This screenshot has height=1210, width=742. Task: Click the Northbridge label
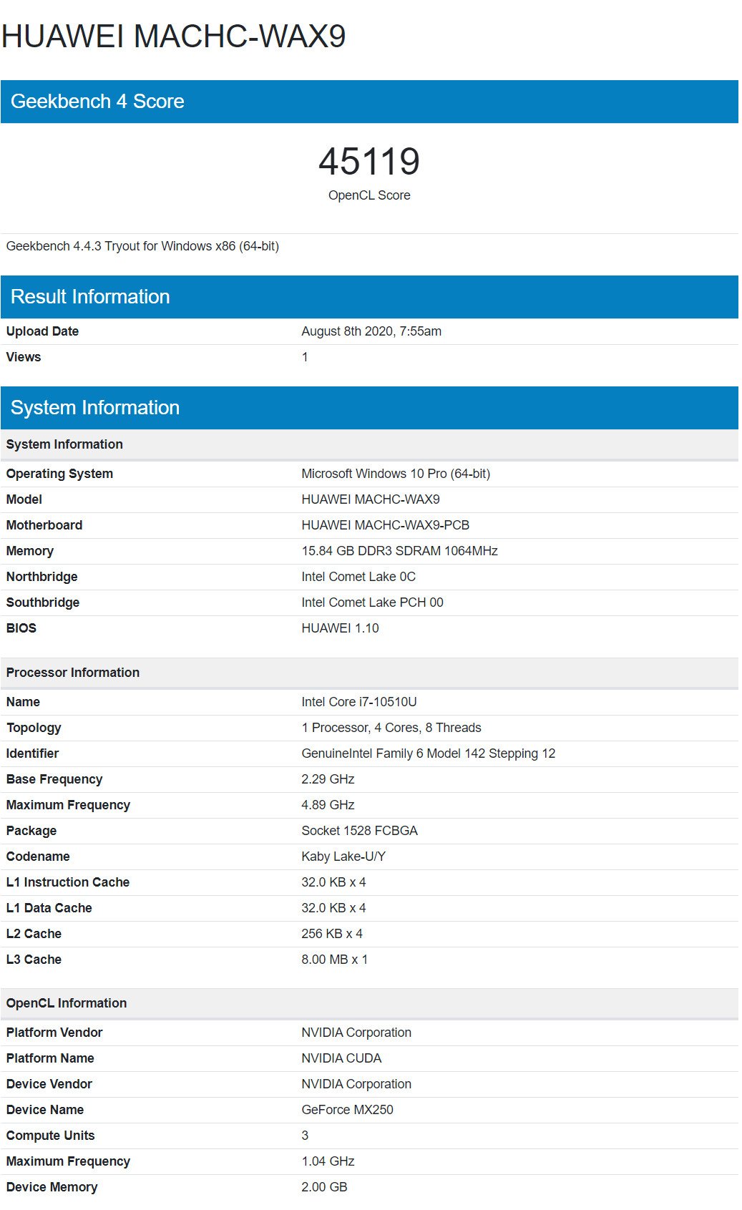42,577
